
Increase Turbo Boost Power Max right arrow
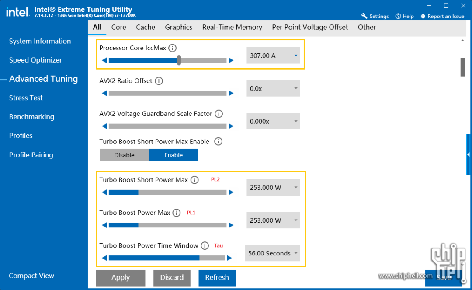(231, 225)
